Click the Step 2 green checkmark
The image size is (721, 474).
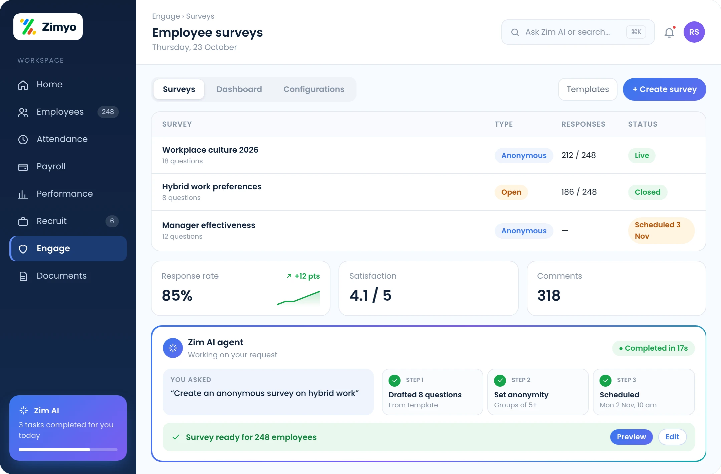(x=500, y=380)
